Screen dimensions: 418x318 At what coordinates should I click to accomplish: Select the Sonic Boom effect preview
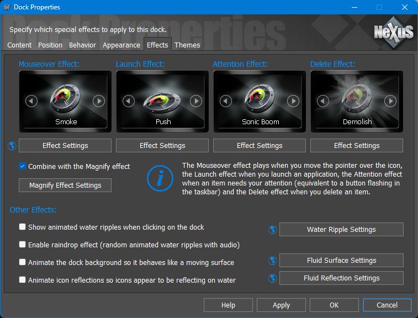(260, 101)
